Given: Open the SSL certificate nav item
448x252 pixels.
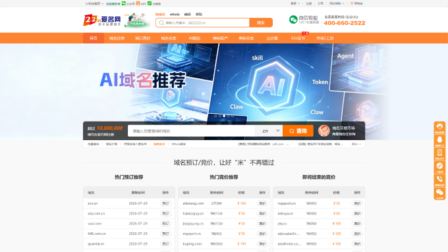Looking at the screenshot, I should point(298,38).
